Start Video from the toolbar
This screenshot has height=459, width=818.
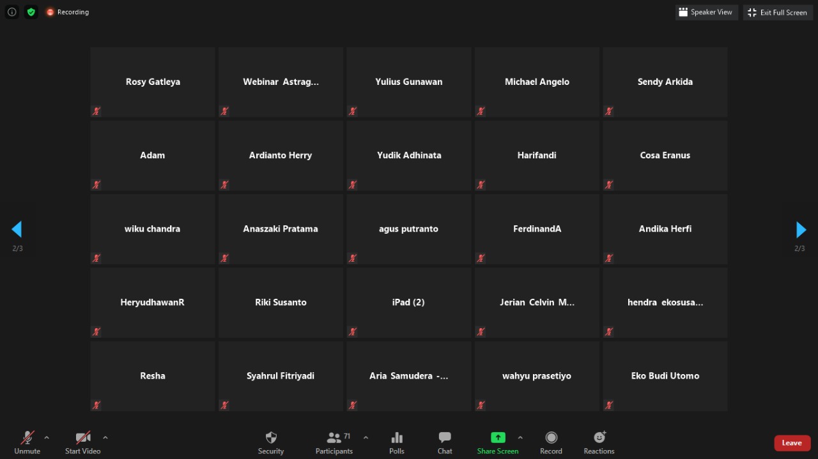pos(83,442)
